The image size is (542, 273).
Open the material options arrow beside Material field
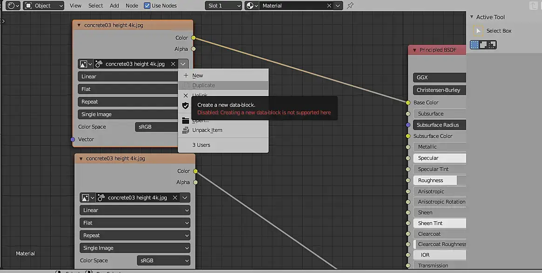pyautogui.click(x=338, y=6)
